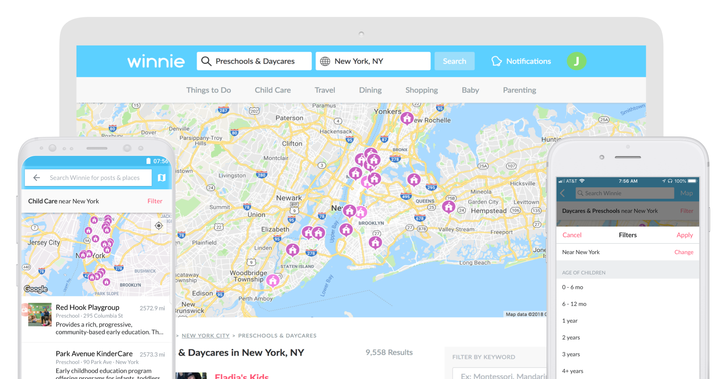This screenshot has width=726, height=379.
Task: Click Red Hook Playgroup photo thumbnail
Action: [40, 314]
